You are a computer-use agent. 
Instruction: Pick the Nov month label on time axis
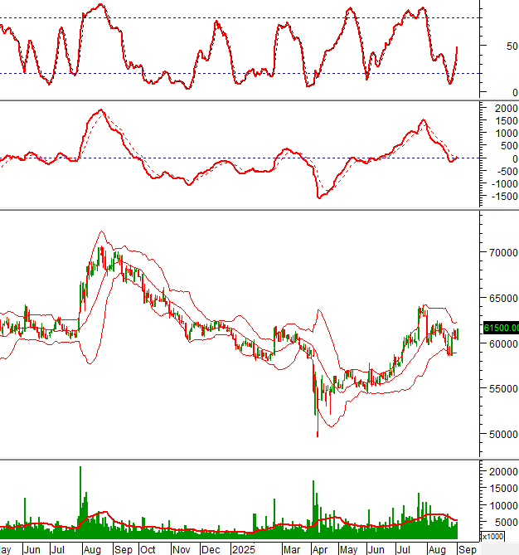pos(181,549)
